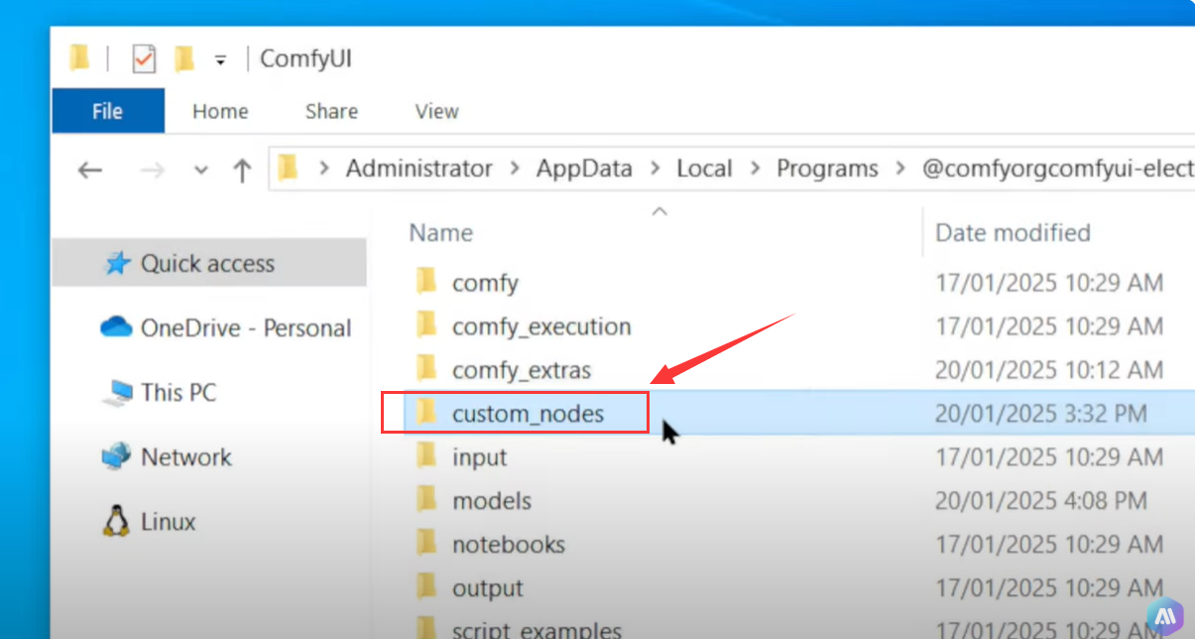This screenshot has height=639, width=1195.
Task: Expand chevron after Administrator in path
Action: pos(515,170)
